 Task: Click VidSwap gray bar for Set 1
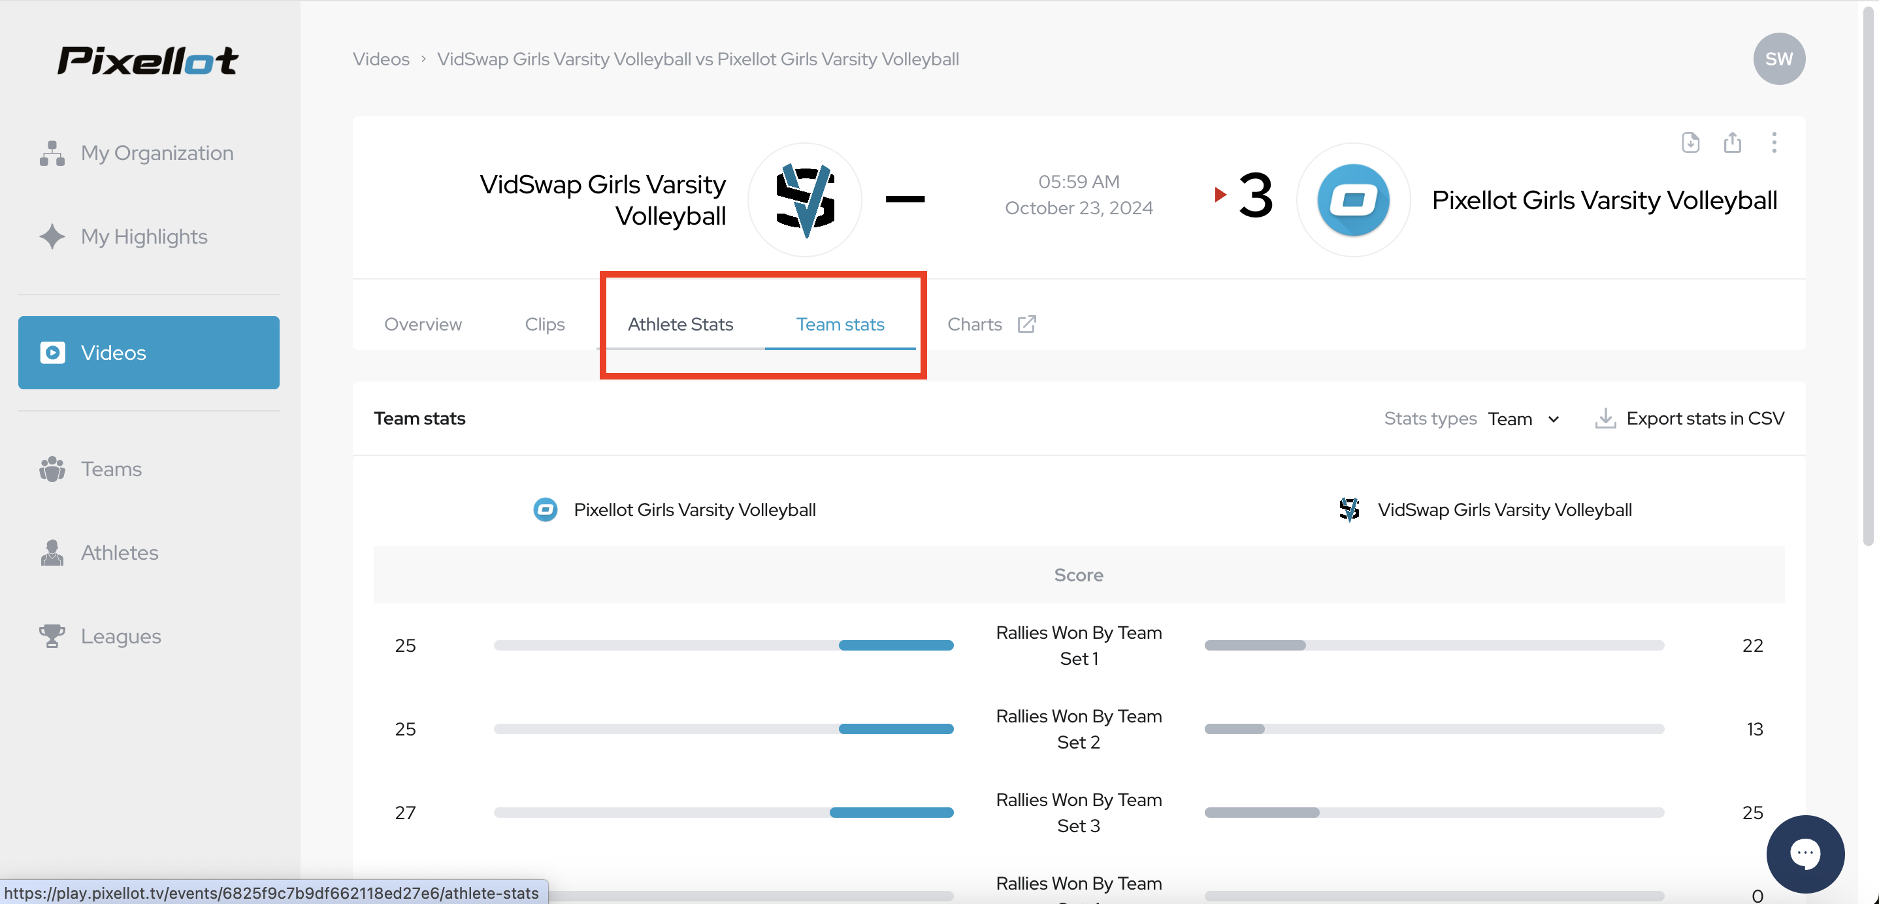(1254, 645)
